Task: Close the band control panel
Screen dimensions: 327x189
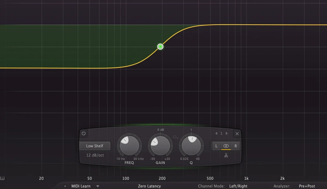Action: [x=237, y=134]
